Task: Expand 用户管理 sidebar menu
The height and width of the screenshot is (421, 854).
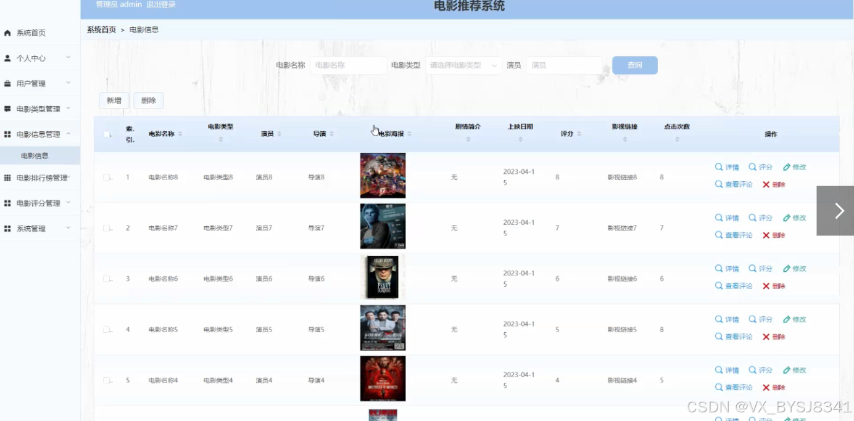Action: (68, 83)
